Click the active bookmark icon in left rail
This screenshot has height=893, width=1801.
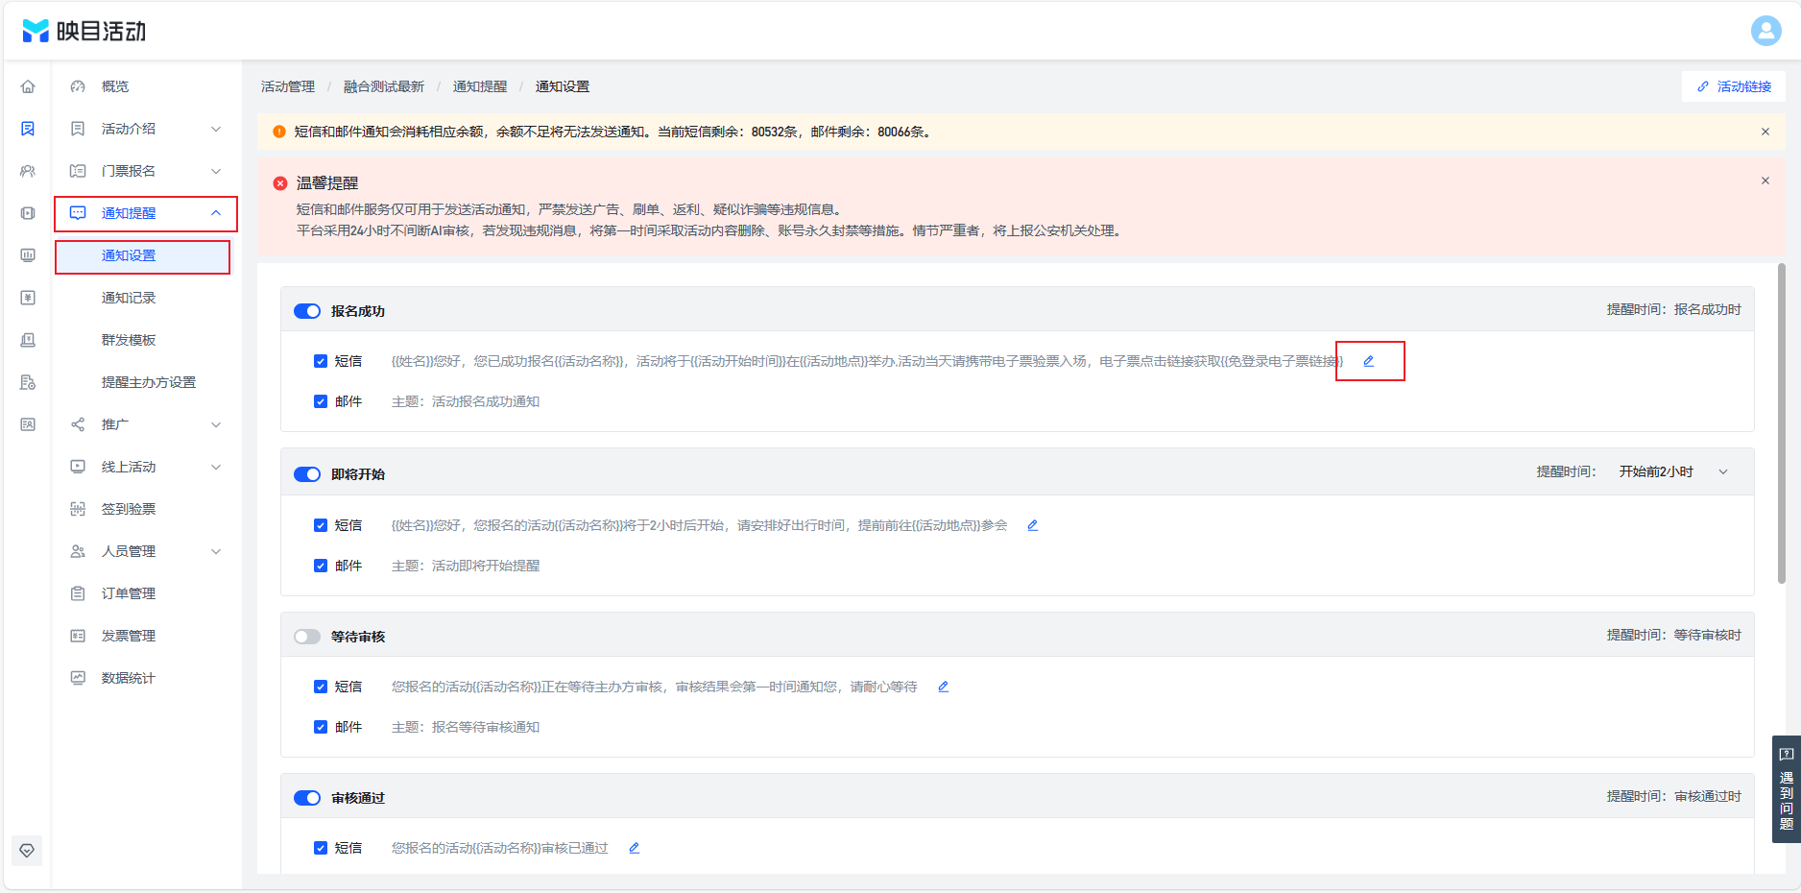pyautogui.click(x=28, y=129)
